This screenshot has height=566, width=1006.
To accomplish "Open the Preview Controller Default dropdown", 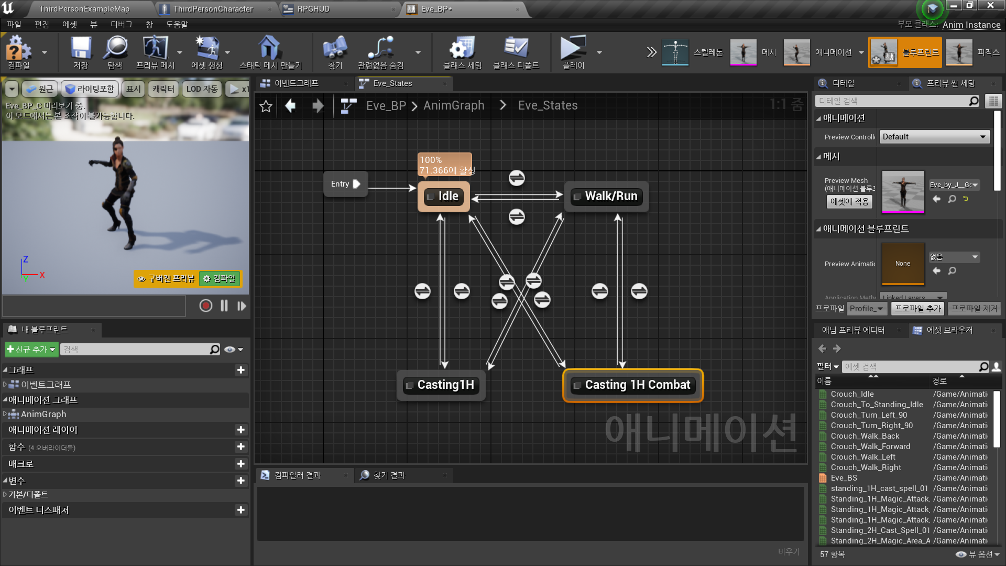I will coord(934,136).
